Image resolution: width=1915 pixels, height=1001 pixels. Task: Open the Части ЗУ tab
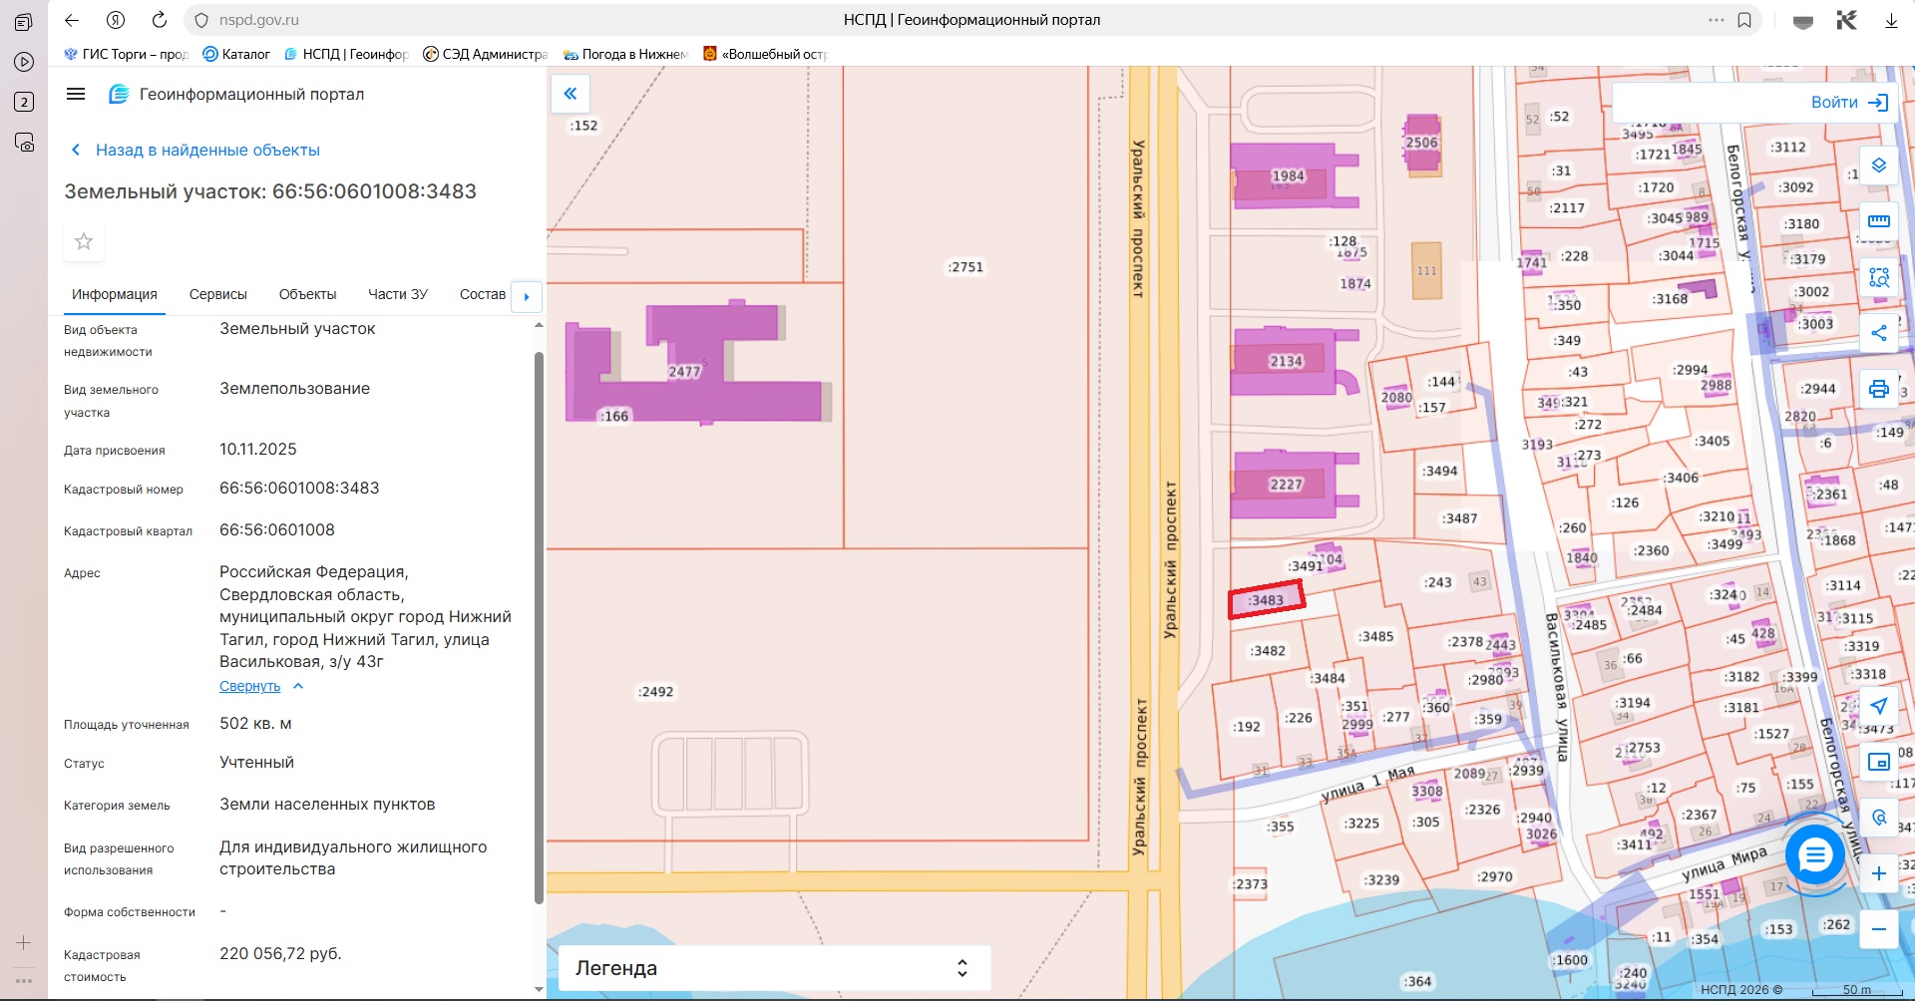397,294
